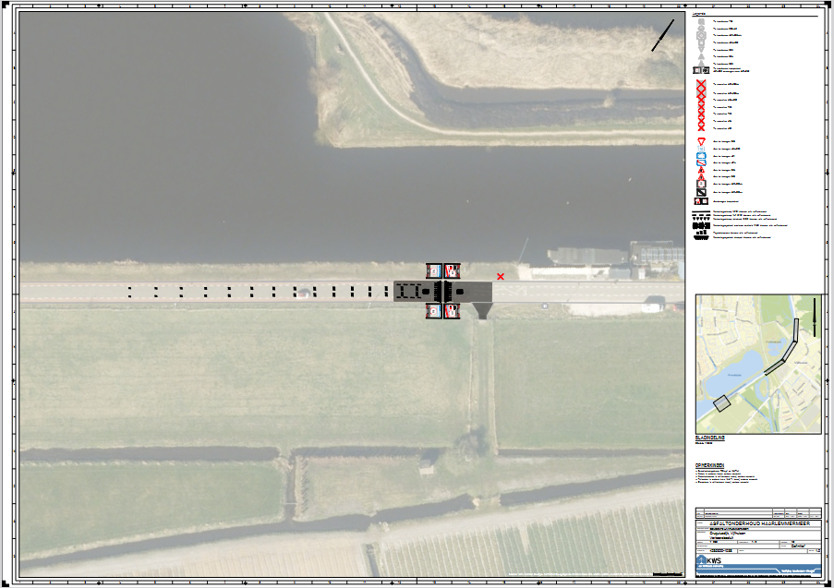834x588 pixels.
Task: Click the black square with diagonal legend symbol
Action: pyautogui.click(x=701, y=192)
